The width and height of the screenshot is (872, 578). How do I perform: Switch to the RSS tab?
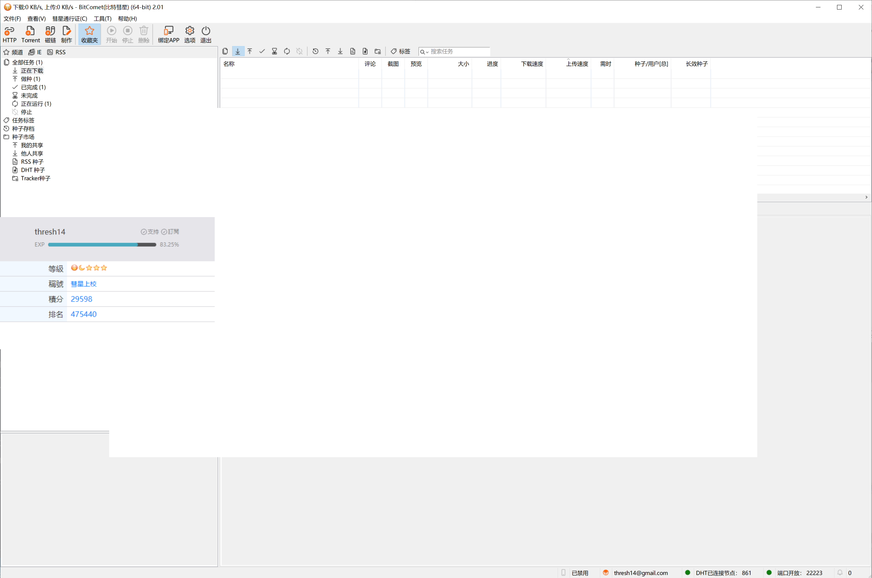pyautogui.click(x=56, y=52)
